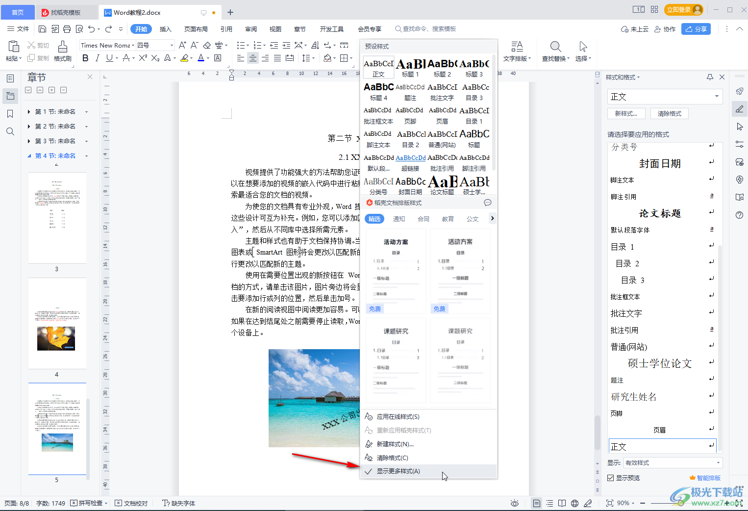The image size is (748, 511).
Task: Open the font size dropdown
Action: click(172, 45)
